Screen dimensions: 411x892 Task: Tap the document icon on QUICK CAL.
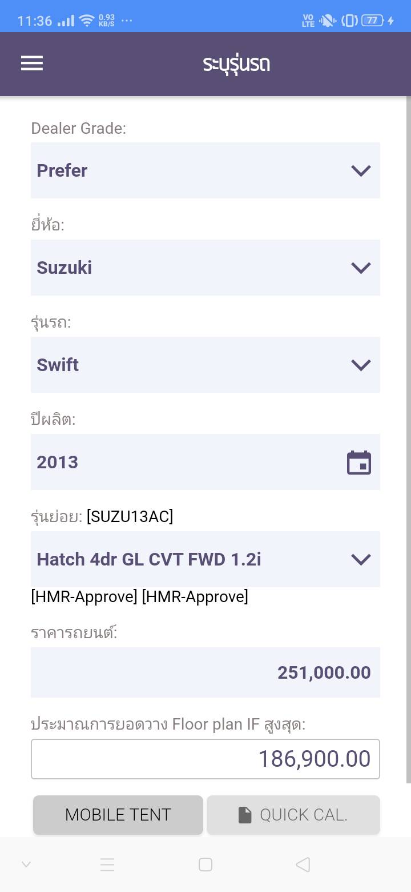pyautogui.click(x=245, y=815)
